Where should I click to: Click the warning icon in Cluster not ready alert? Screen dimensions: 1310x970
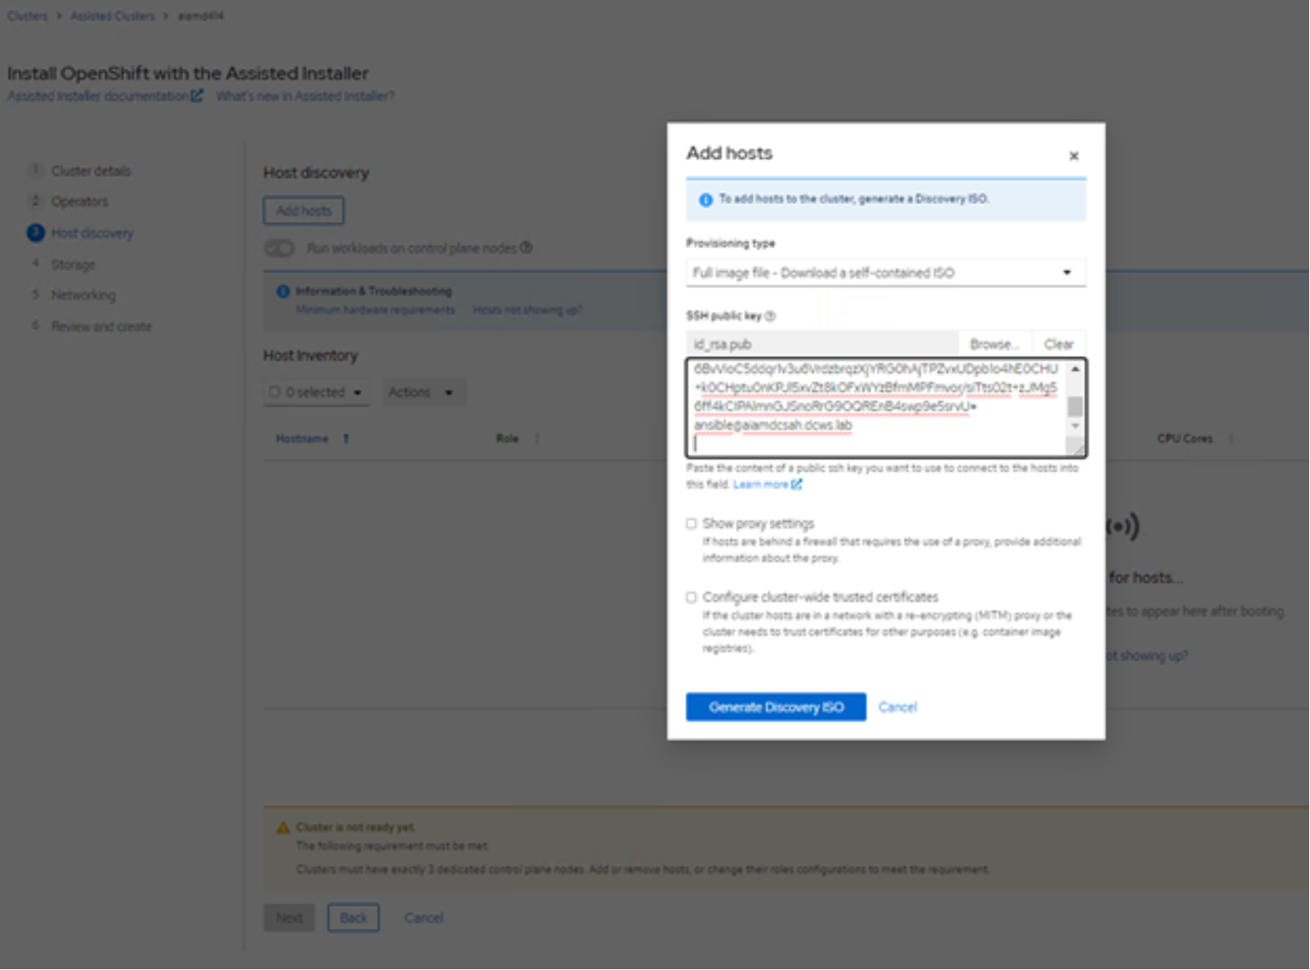click(x=284, y=828)
